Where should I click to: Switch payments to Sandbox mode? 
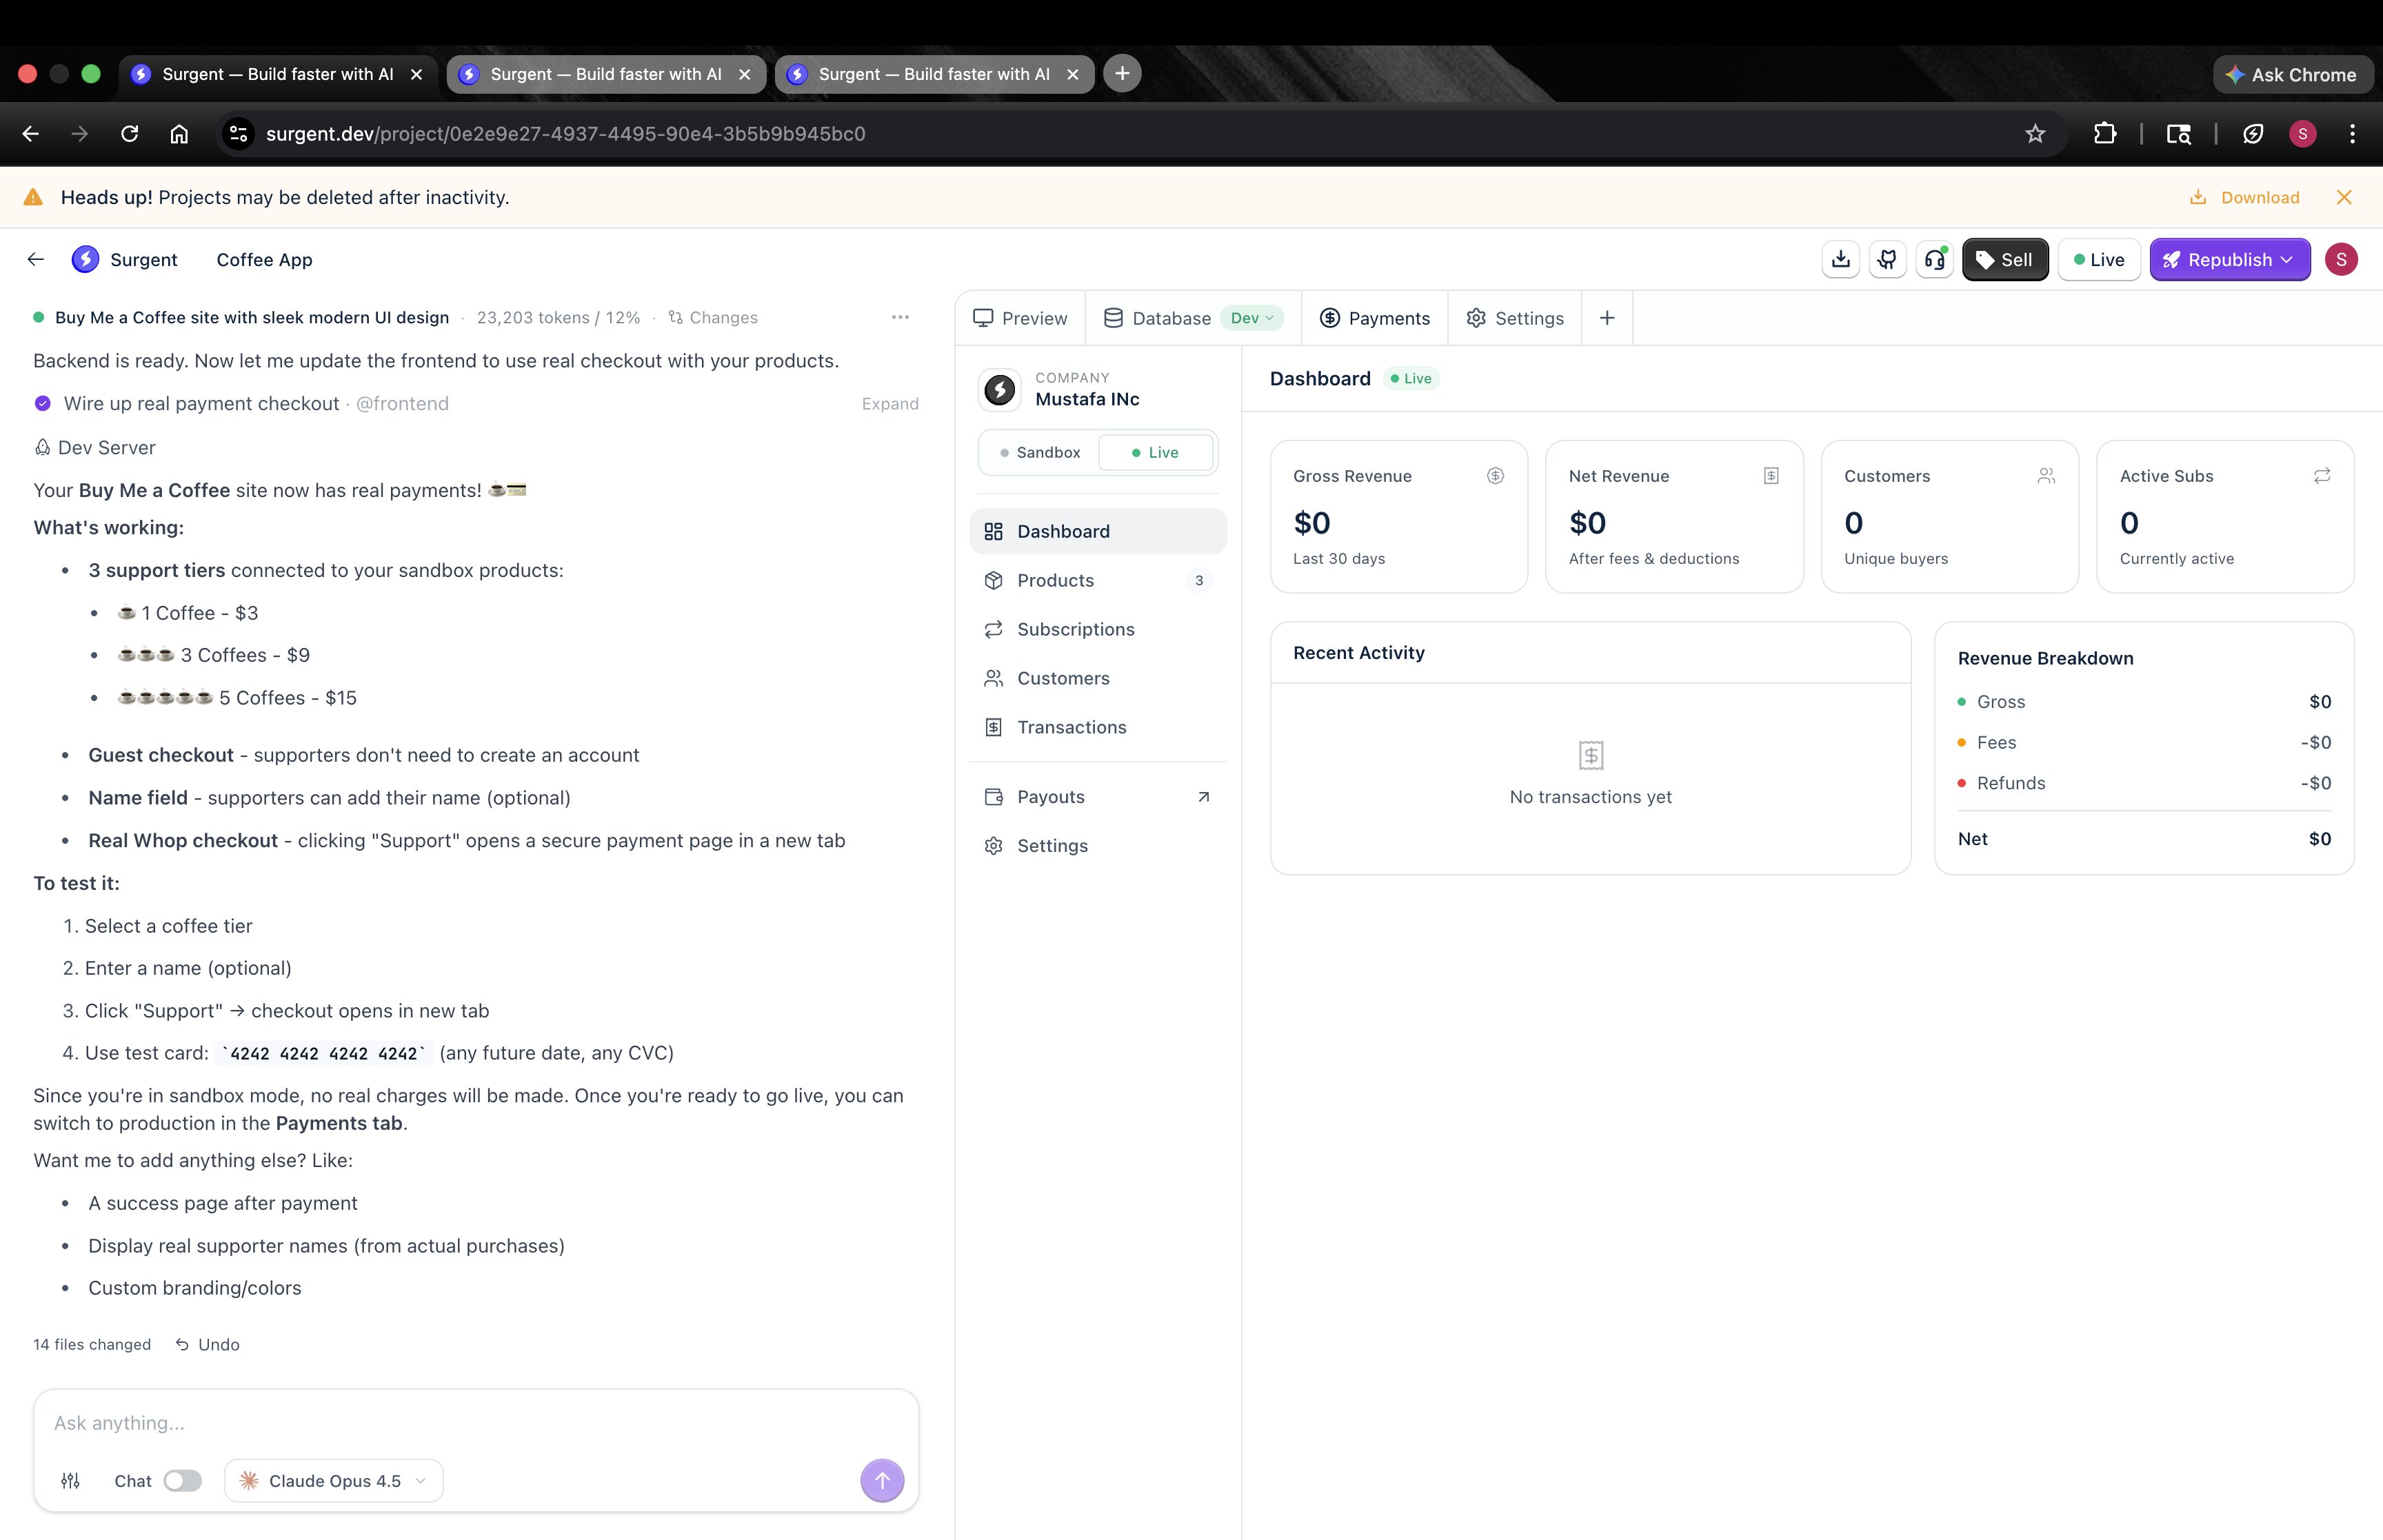[1040, 453]
